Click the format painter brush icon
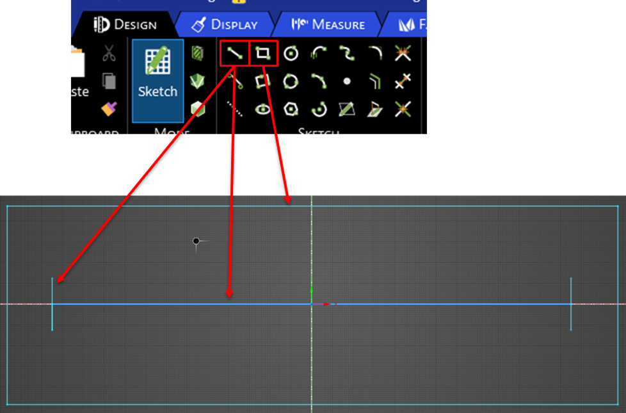The width and height of the screenshot is (626, 413). [109, 109]
